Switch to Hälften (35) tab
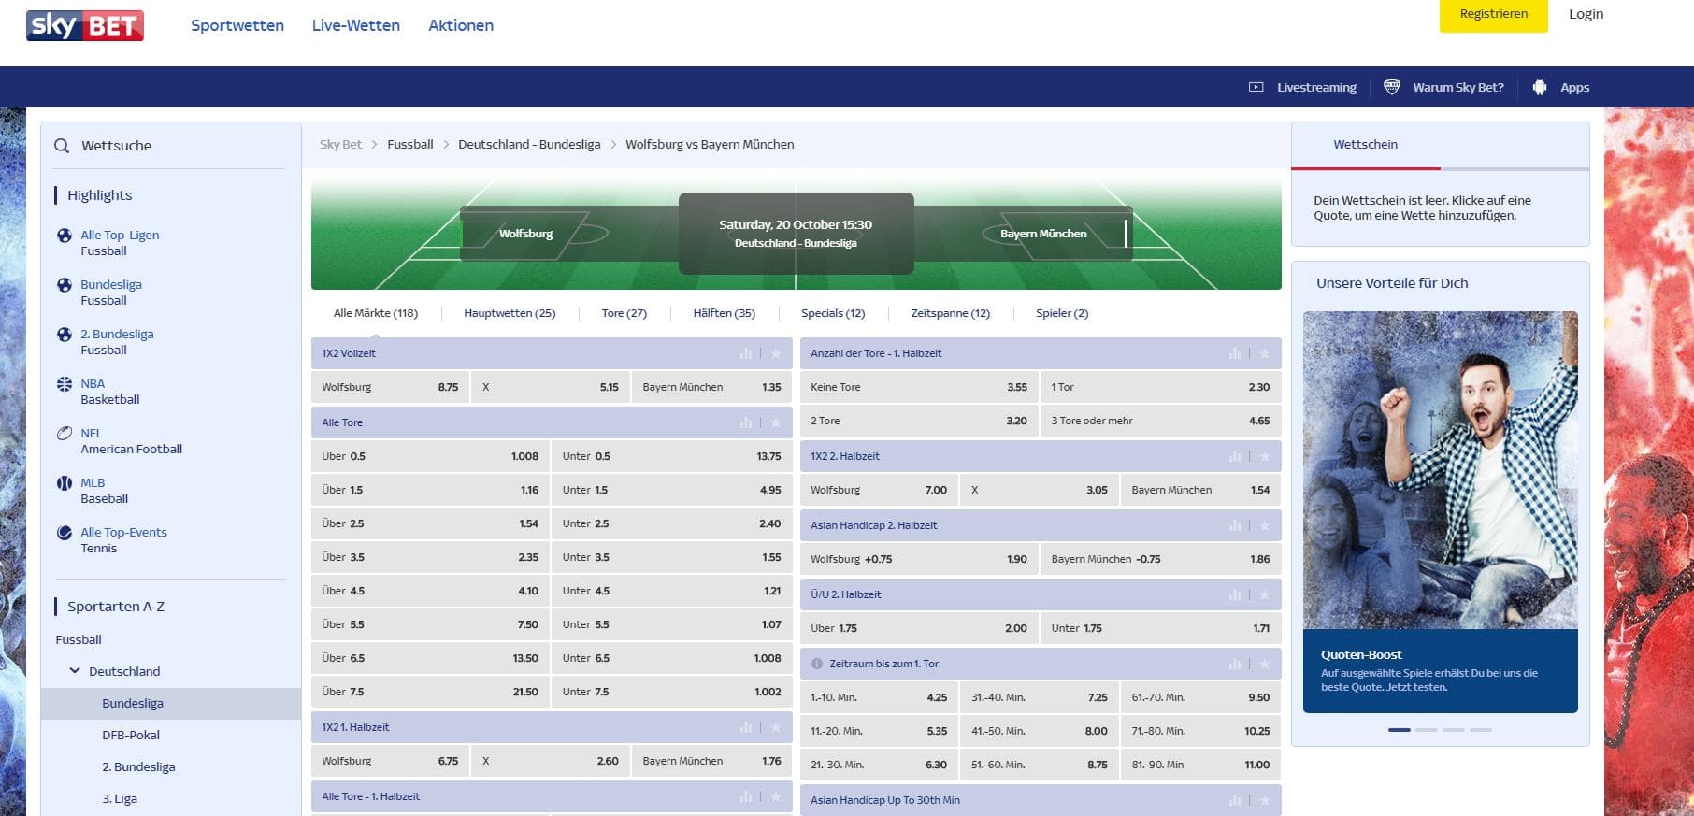The height and width of the screenshot is (816, 1694). (724, 313)
